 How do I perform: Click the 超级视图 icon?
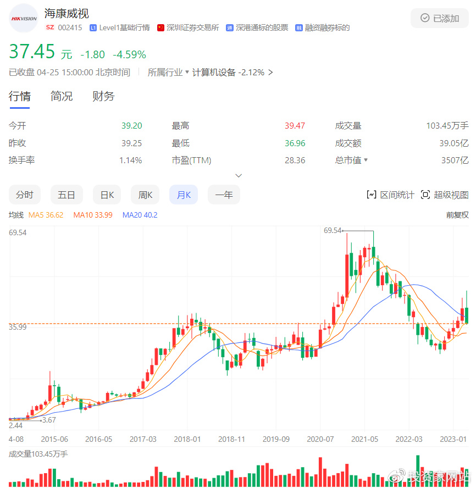tap(425, 195)
